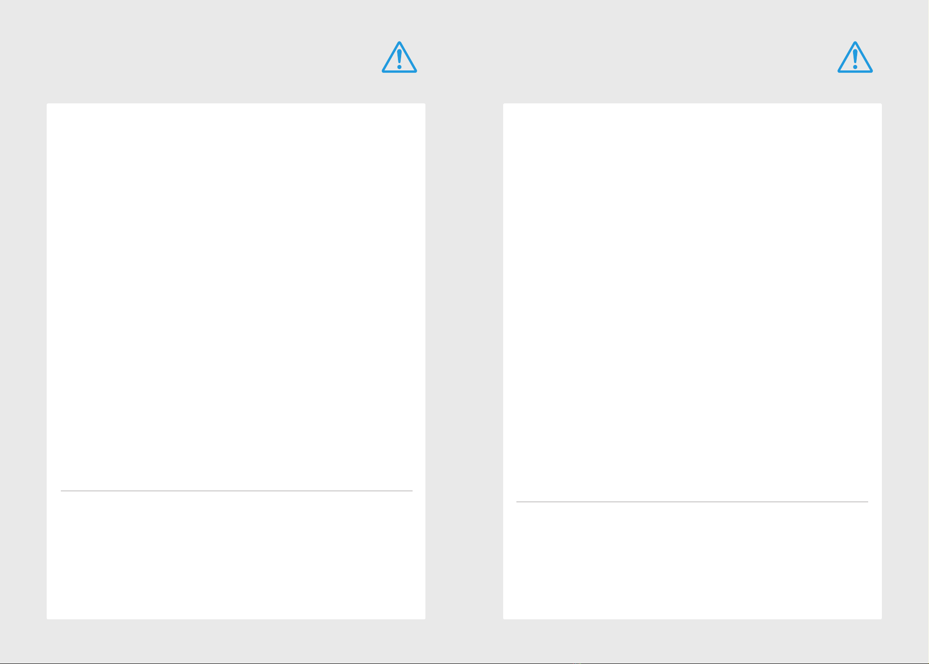Click footer area below left page divider
929x664 pixels.
point(236,555)
